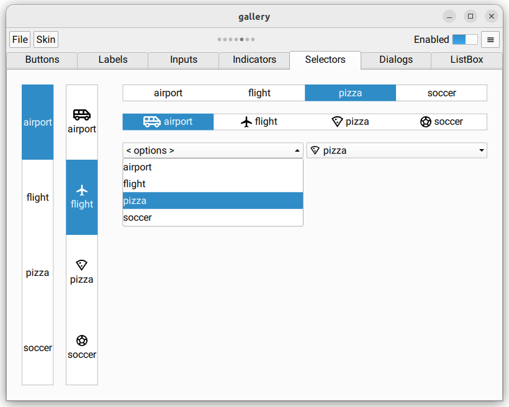Click pizza text in the horizontal icon bar
509x407 pixels.
coord(358,122)
